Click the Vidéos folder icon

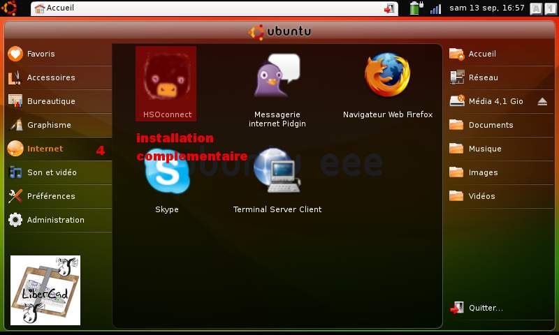point(456,196)
